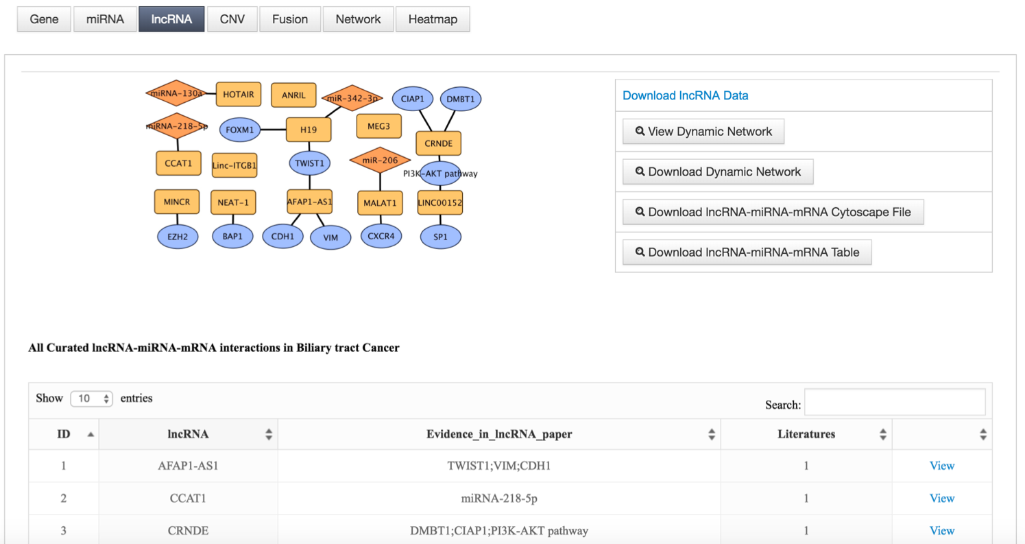Open View link for AFAP1-AS1 row
The image size is (1025, 544).
(941, 466)
